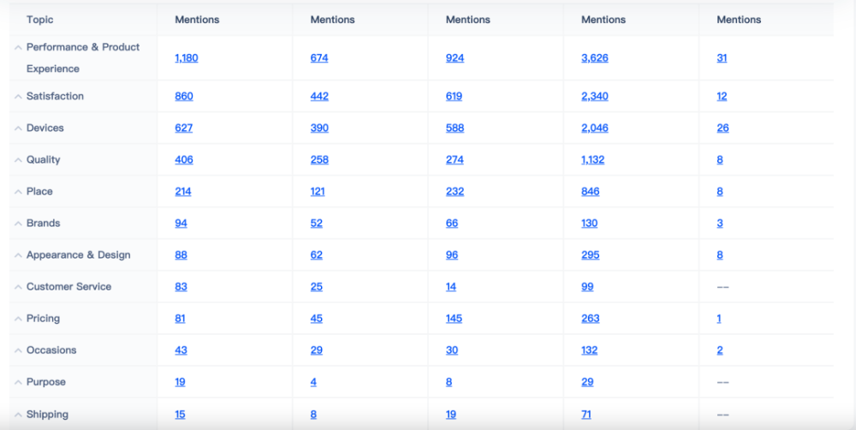Viewport: 856px width, 430px height.
Task: View Appearance & Design's 96 link
Action: [x=451, y=254]
